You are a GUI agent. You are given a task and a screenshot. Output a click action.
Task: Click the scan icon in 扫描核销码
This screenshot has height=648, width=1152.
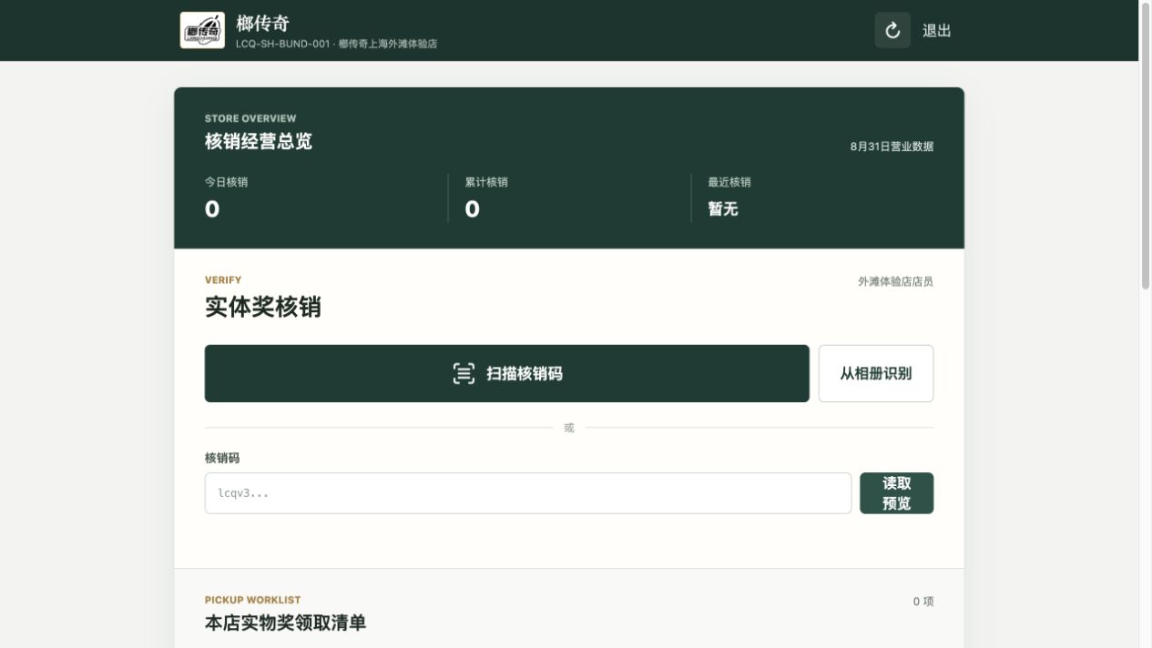[464, 373]
